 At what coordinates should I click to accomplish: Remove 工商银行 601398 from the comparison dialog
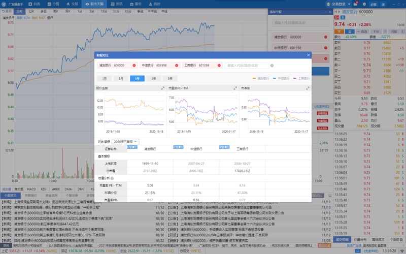219,66
